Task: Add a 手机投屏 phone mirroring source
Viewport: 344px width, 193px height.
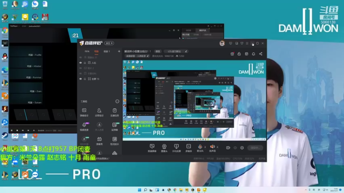Action: point(176,148)
